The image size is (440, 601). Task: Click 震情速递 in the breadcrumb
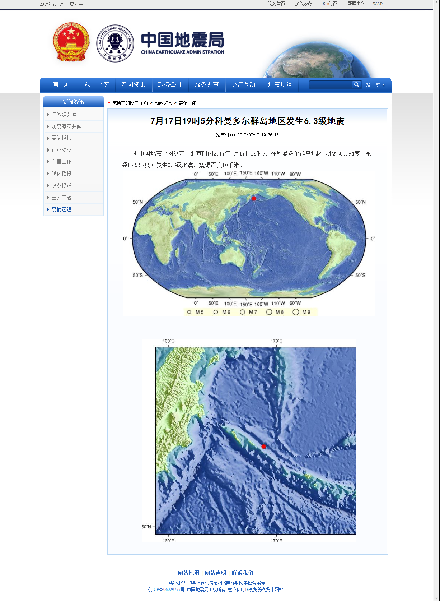click(x=187, y=103)
